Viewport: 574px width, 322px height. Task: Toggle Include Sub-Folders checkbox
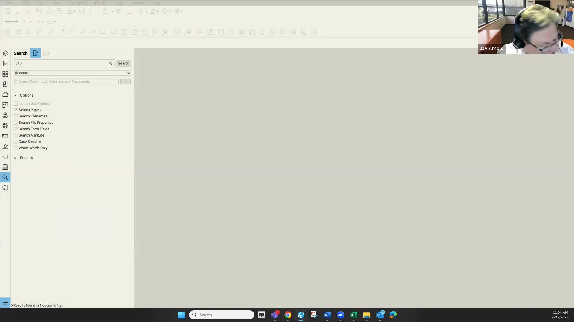[x=16, y=103]
